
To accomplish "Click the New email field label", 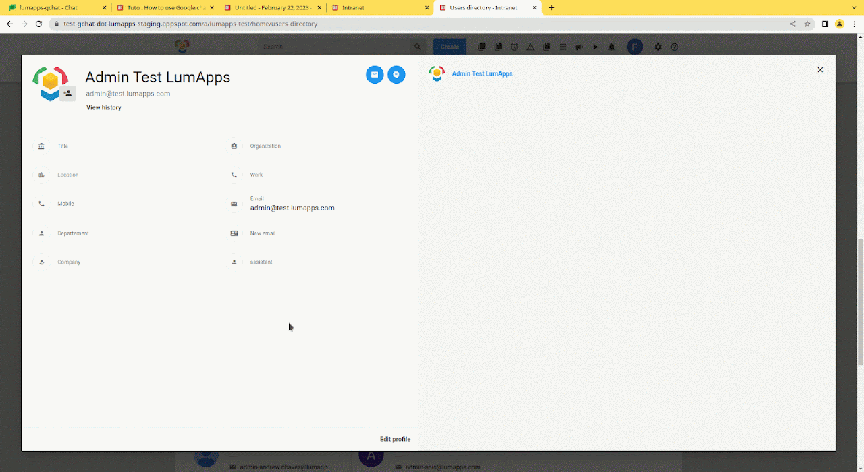I will coord(263,233).
